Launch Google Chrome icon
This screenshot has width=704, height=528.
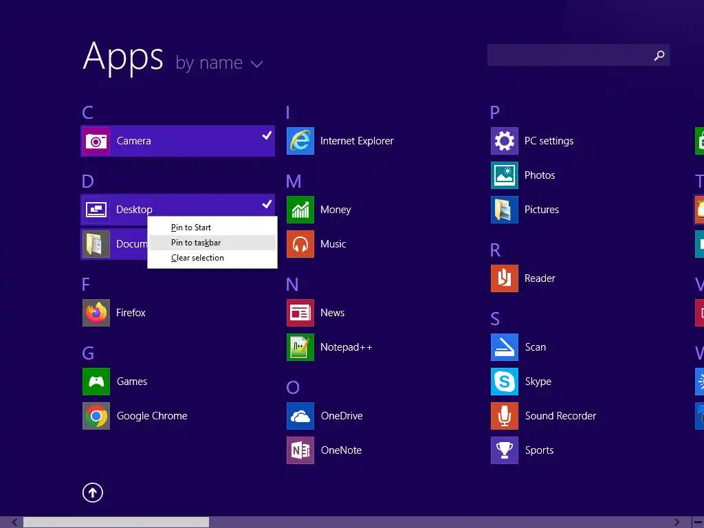pyautogui.click(x=96, y=416)
